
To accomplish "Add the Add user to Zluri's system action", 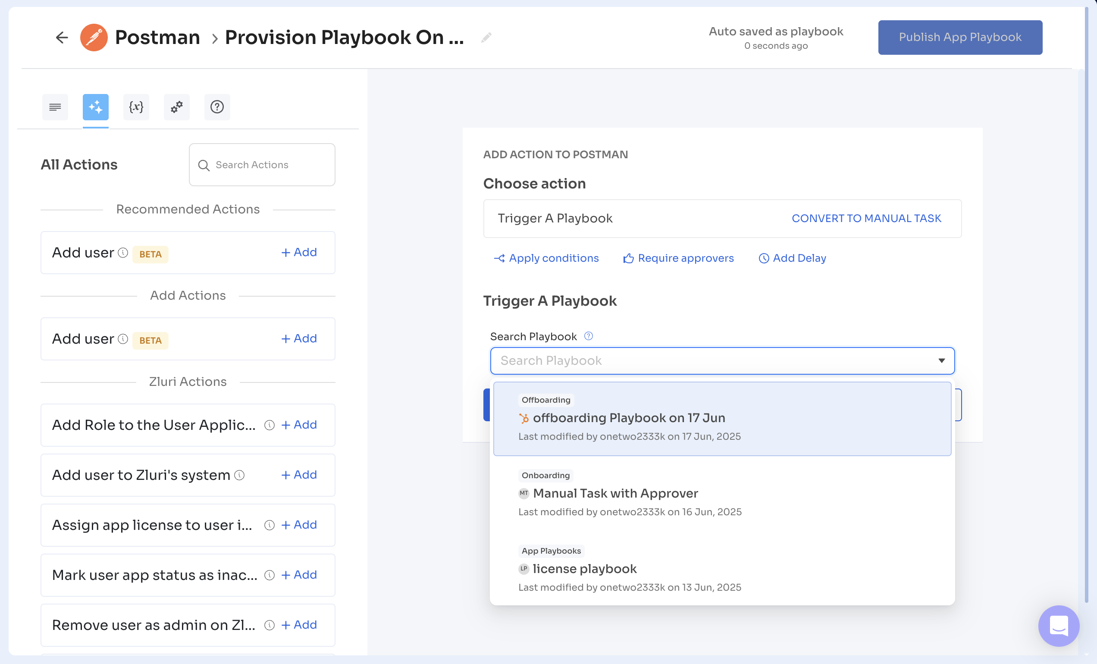I will pyautogui.click(x=299, y=475).
